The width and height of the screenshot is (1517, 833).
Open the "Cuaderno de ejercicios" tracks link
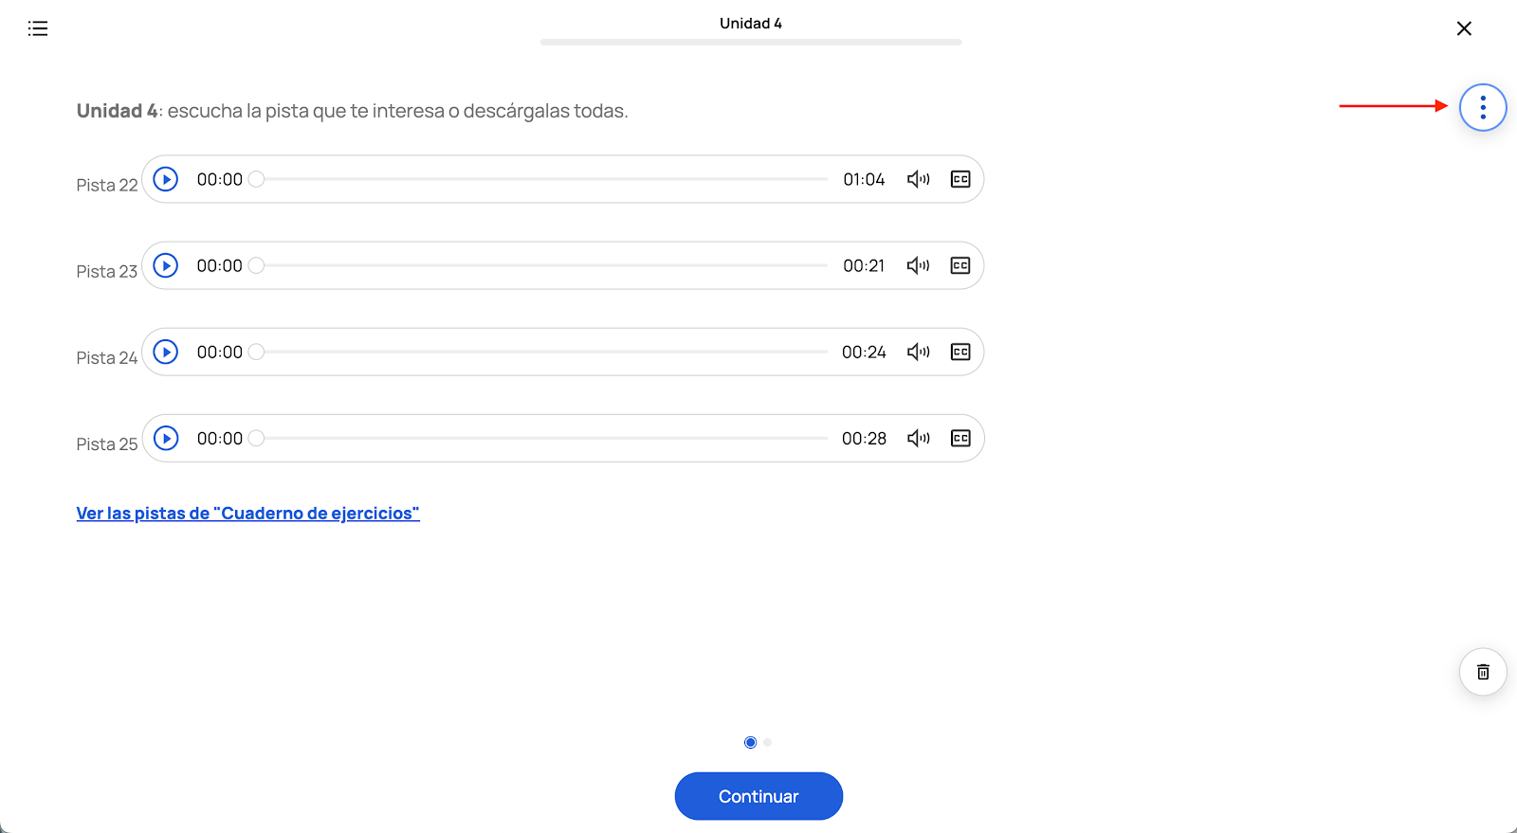247,513
